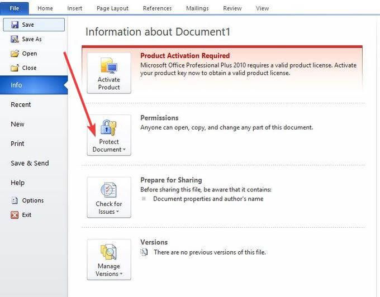Click 'Document properties and author's name' text
The height and width of the screenshot is (297, 380).
pyautogui.click(x=208, y=199)
